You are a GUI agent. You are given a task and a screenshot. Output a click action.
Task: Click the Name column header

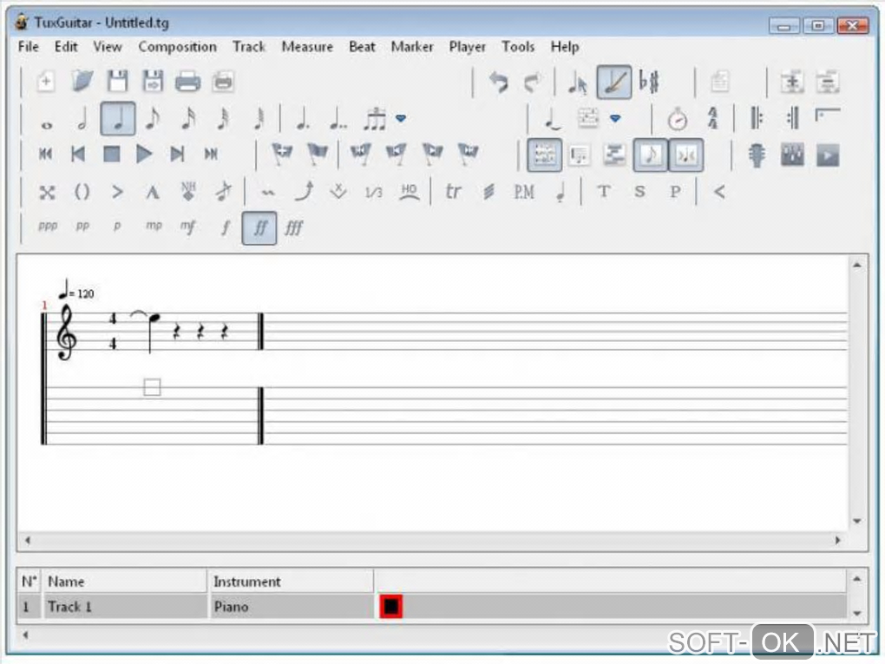125,581
